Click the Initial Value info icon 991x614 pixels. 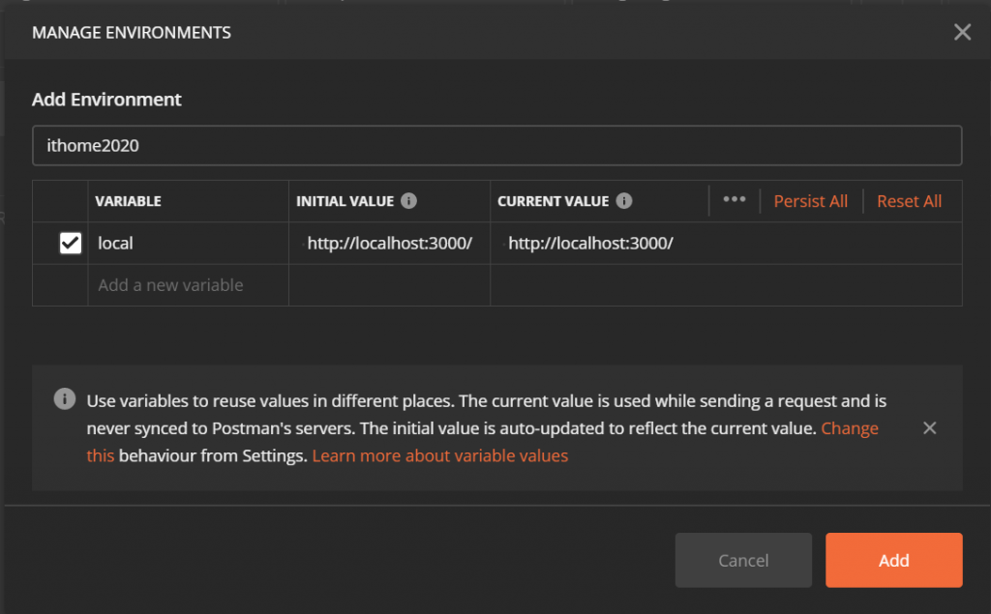(409, 201)
